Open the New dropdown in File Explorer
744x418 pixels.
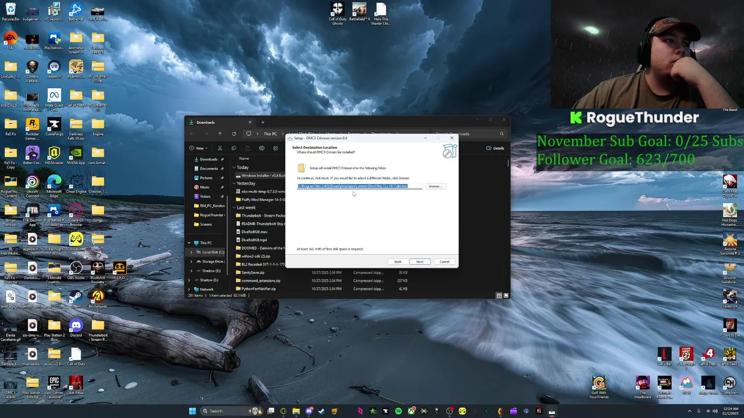click(198, 148)
